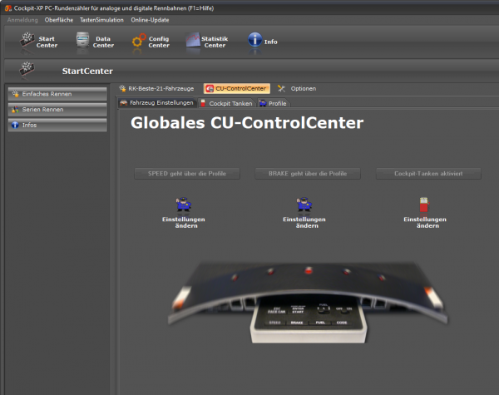Switch to the RK-Beste-21-Fahrzeuge tab

156,88
